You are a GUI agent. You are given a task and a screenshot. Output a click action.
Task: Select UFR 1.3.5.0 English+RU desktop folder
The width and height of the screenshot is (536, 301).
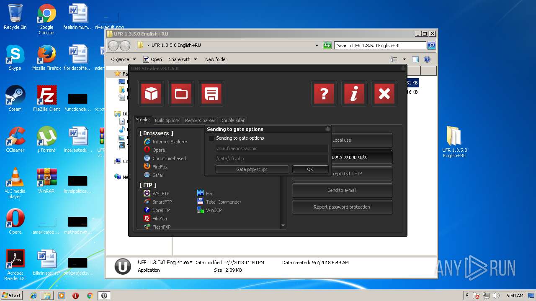[455, 142]
